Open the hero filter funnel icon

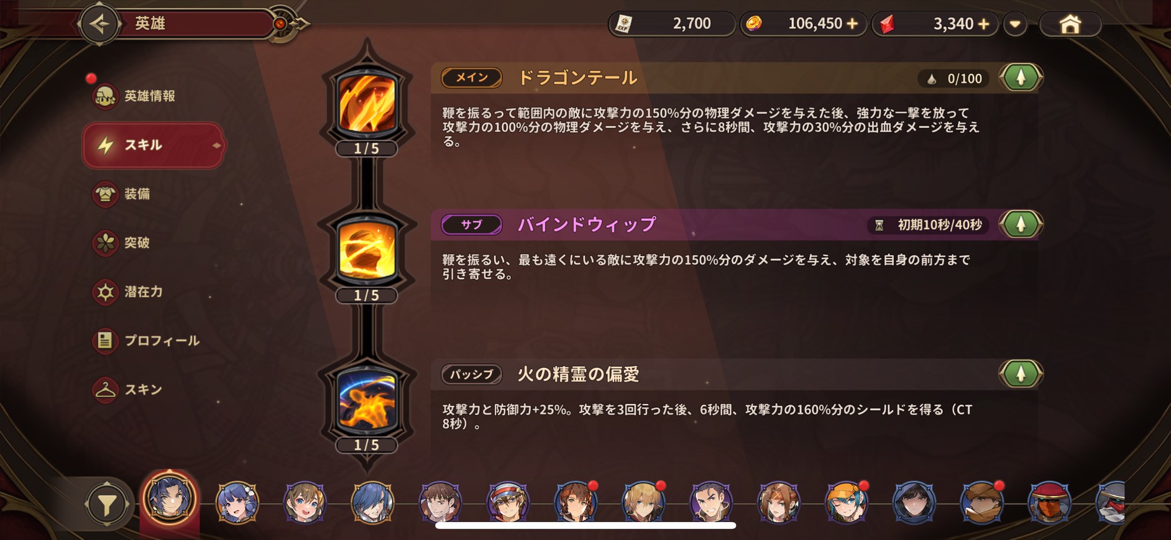point(107,504)
